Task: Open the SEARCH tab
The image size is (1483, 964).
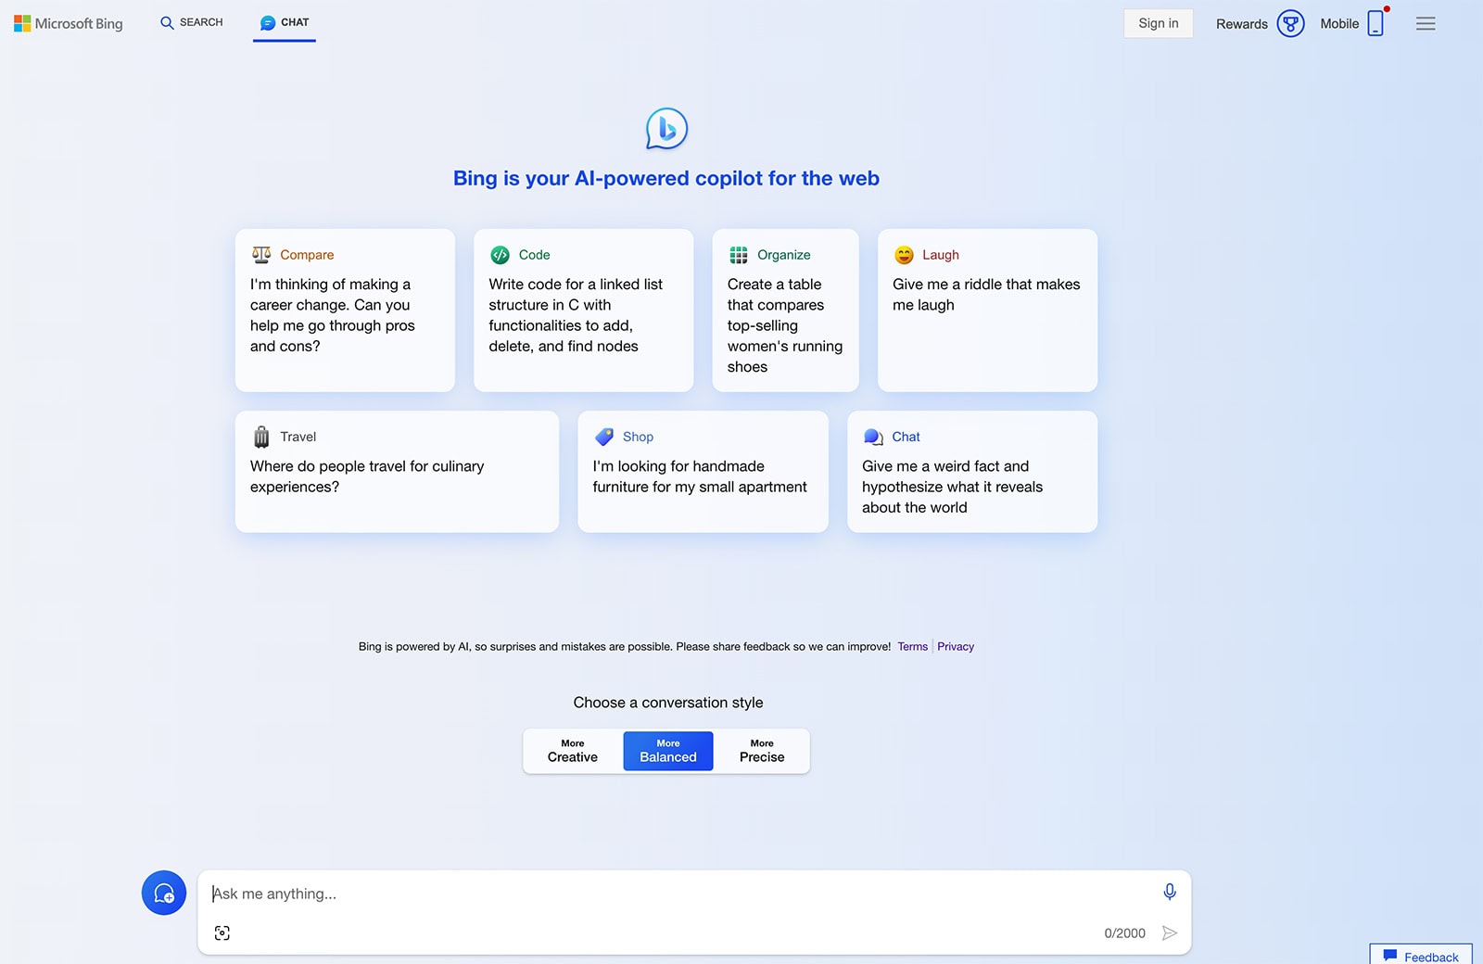Action: (192, 22)
